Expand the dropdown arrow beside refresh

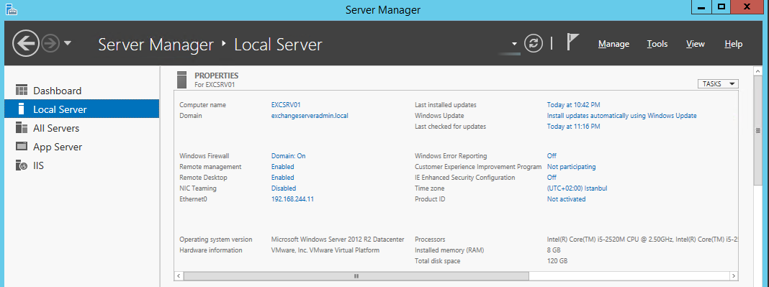pyautogui.click(x=514, y=44)
